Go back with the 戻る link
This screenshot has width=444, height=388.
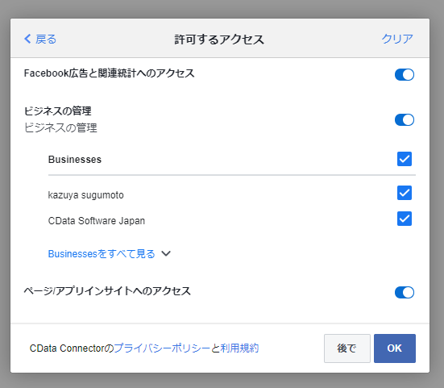click(40, 39)
